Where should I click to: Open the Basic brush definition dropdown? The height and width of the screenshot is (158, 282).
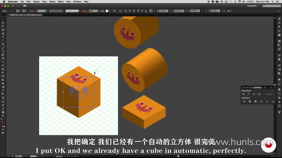pyautogui.click(x=80, y=11)
